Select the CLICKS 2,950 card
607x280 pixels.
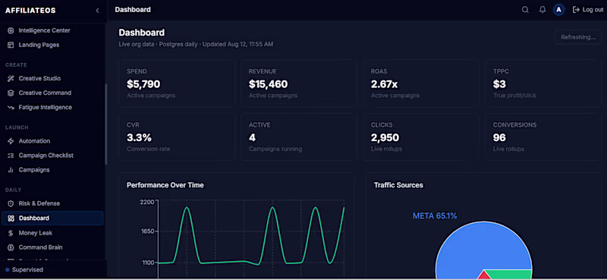click(x=421, y=137)
